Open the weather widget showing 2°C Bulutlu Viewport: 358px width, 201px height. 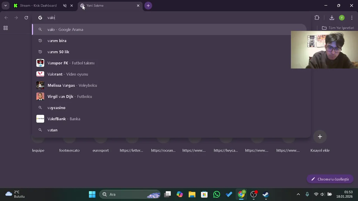coord(15,194)
